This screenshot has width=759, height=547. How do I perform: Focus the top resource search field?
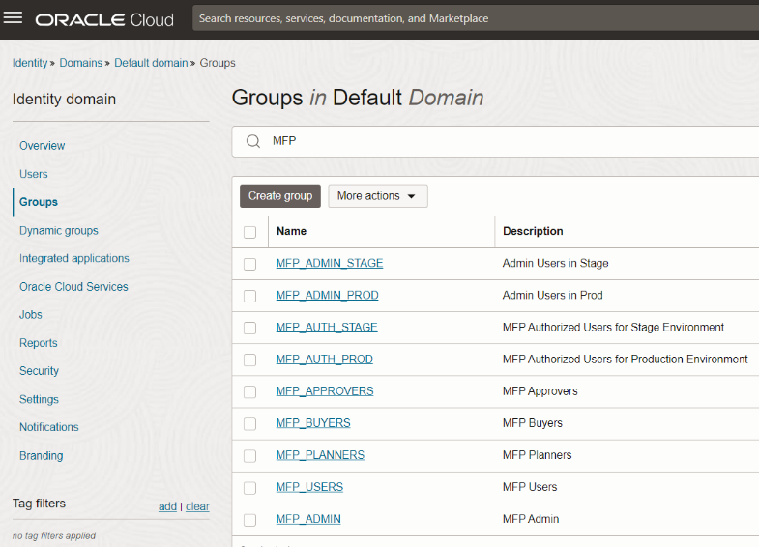pyautogui.click(x=476, y=18)
